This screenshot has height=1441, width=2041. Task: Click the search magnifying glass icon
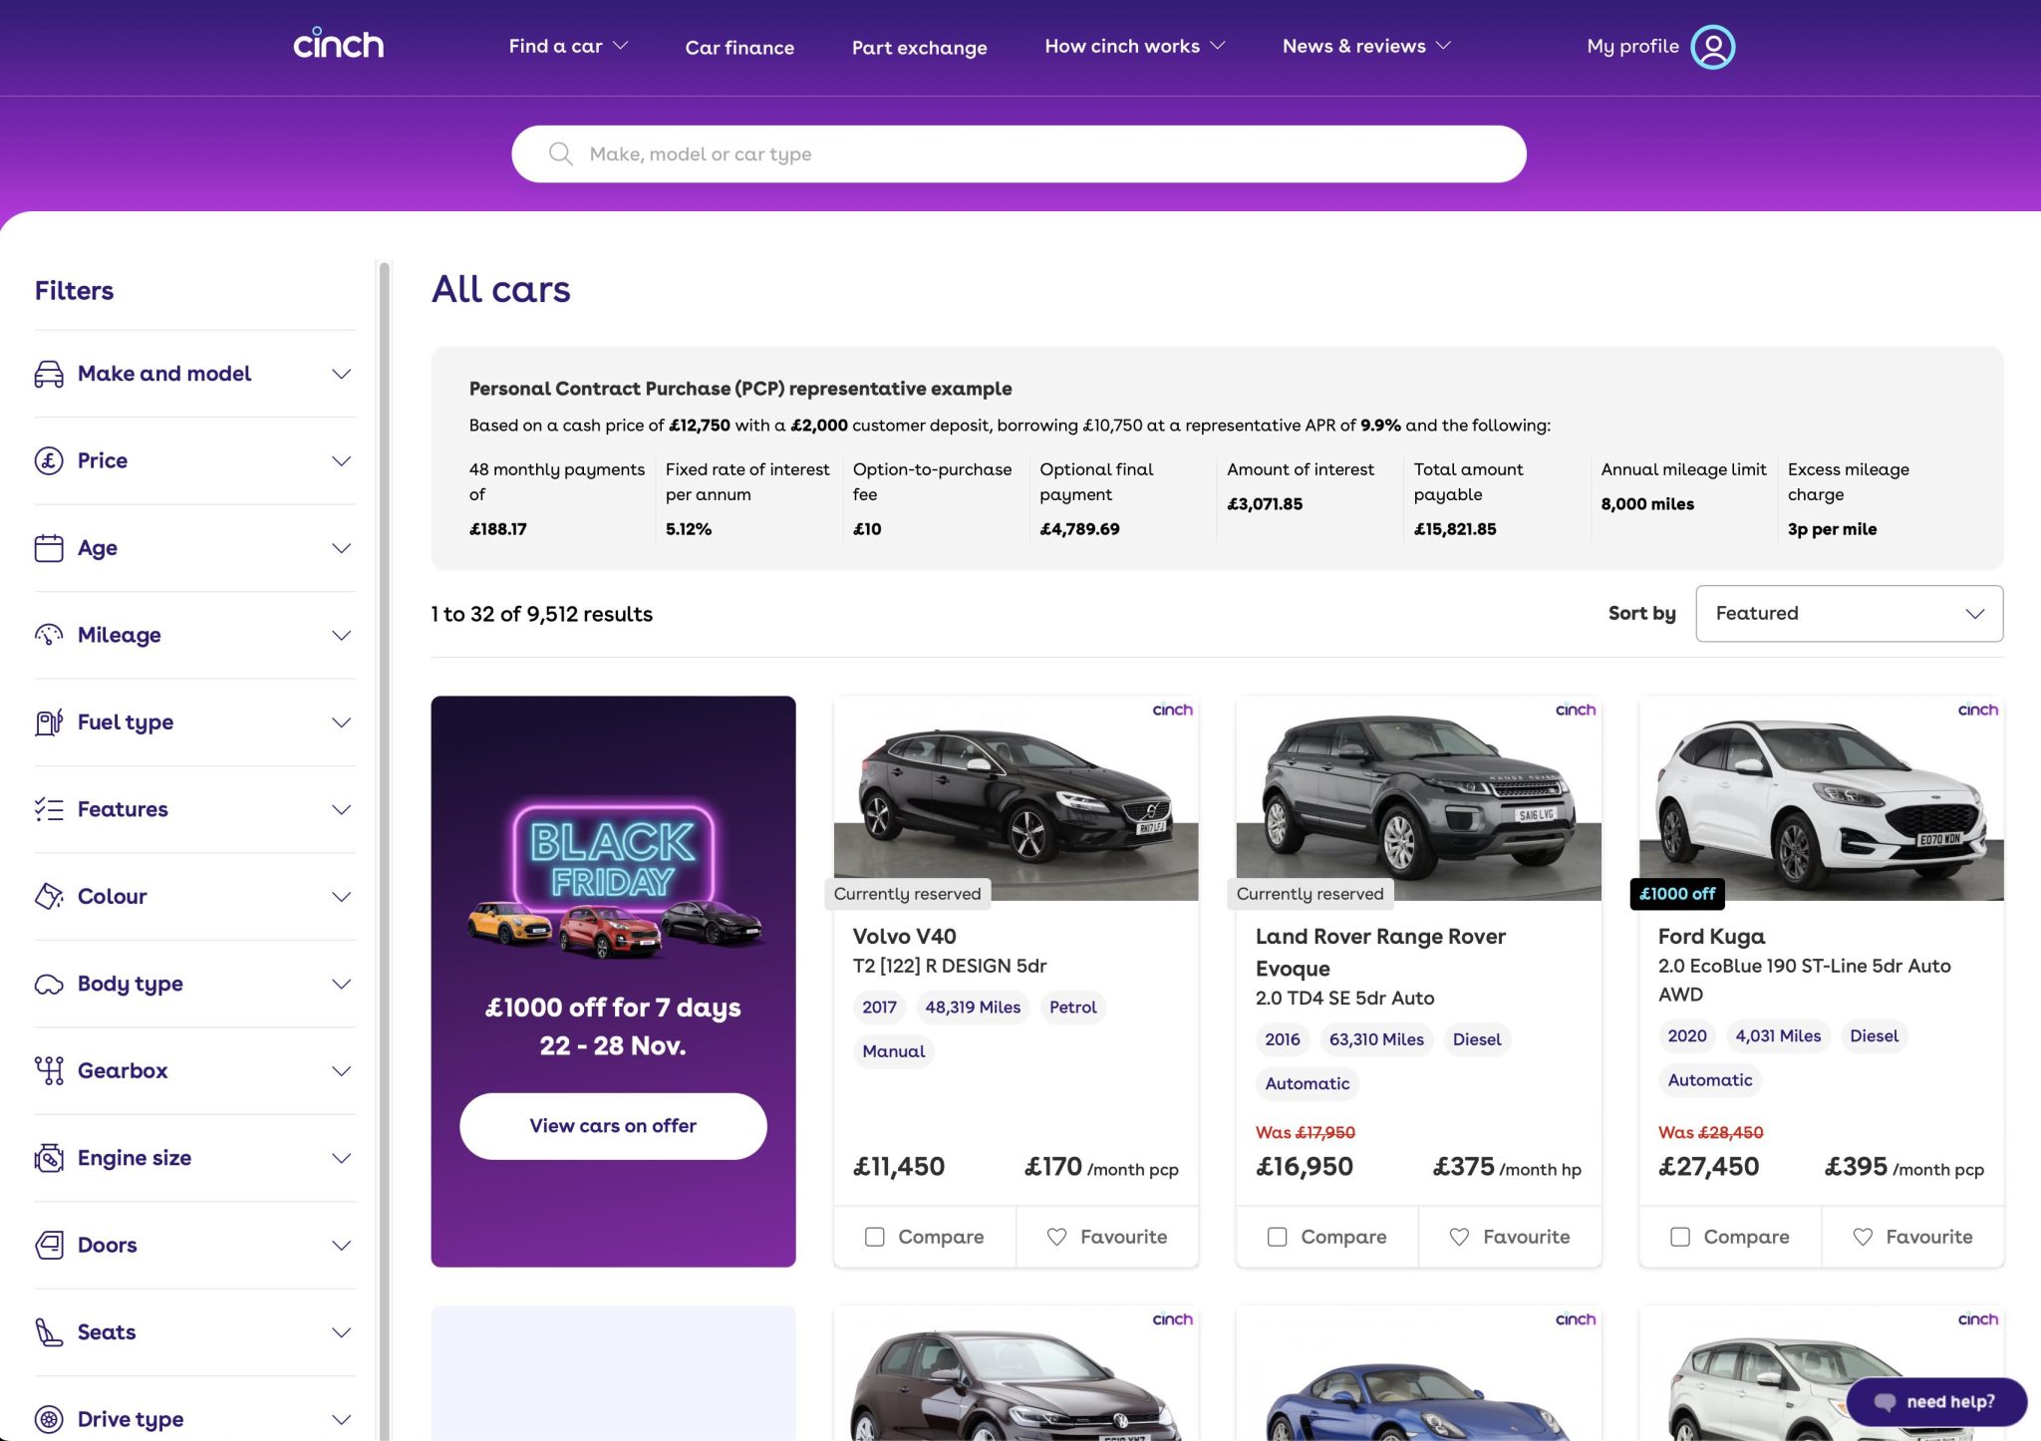[560, 153]
